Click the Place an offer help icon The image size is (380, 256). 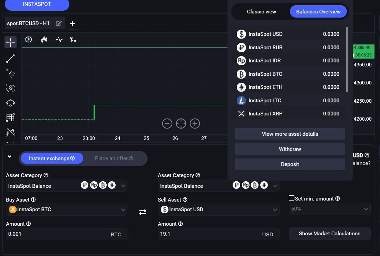[131, 158]
